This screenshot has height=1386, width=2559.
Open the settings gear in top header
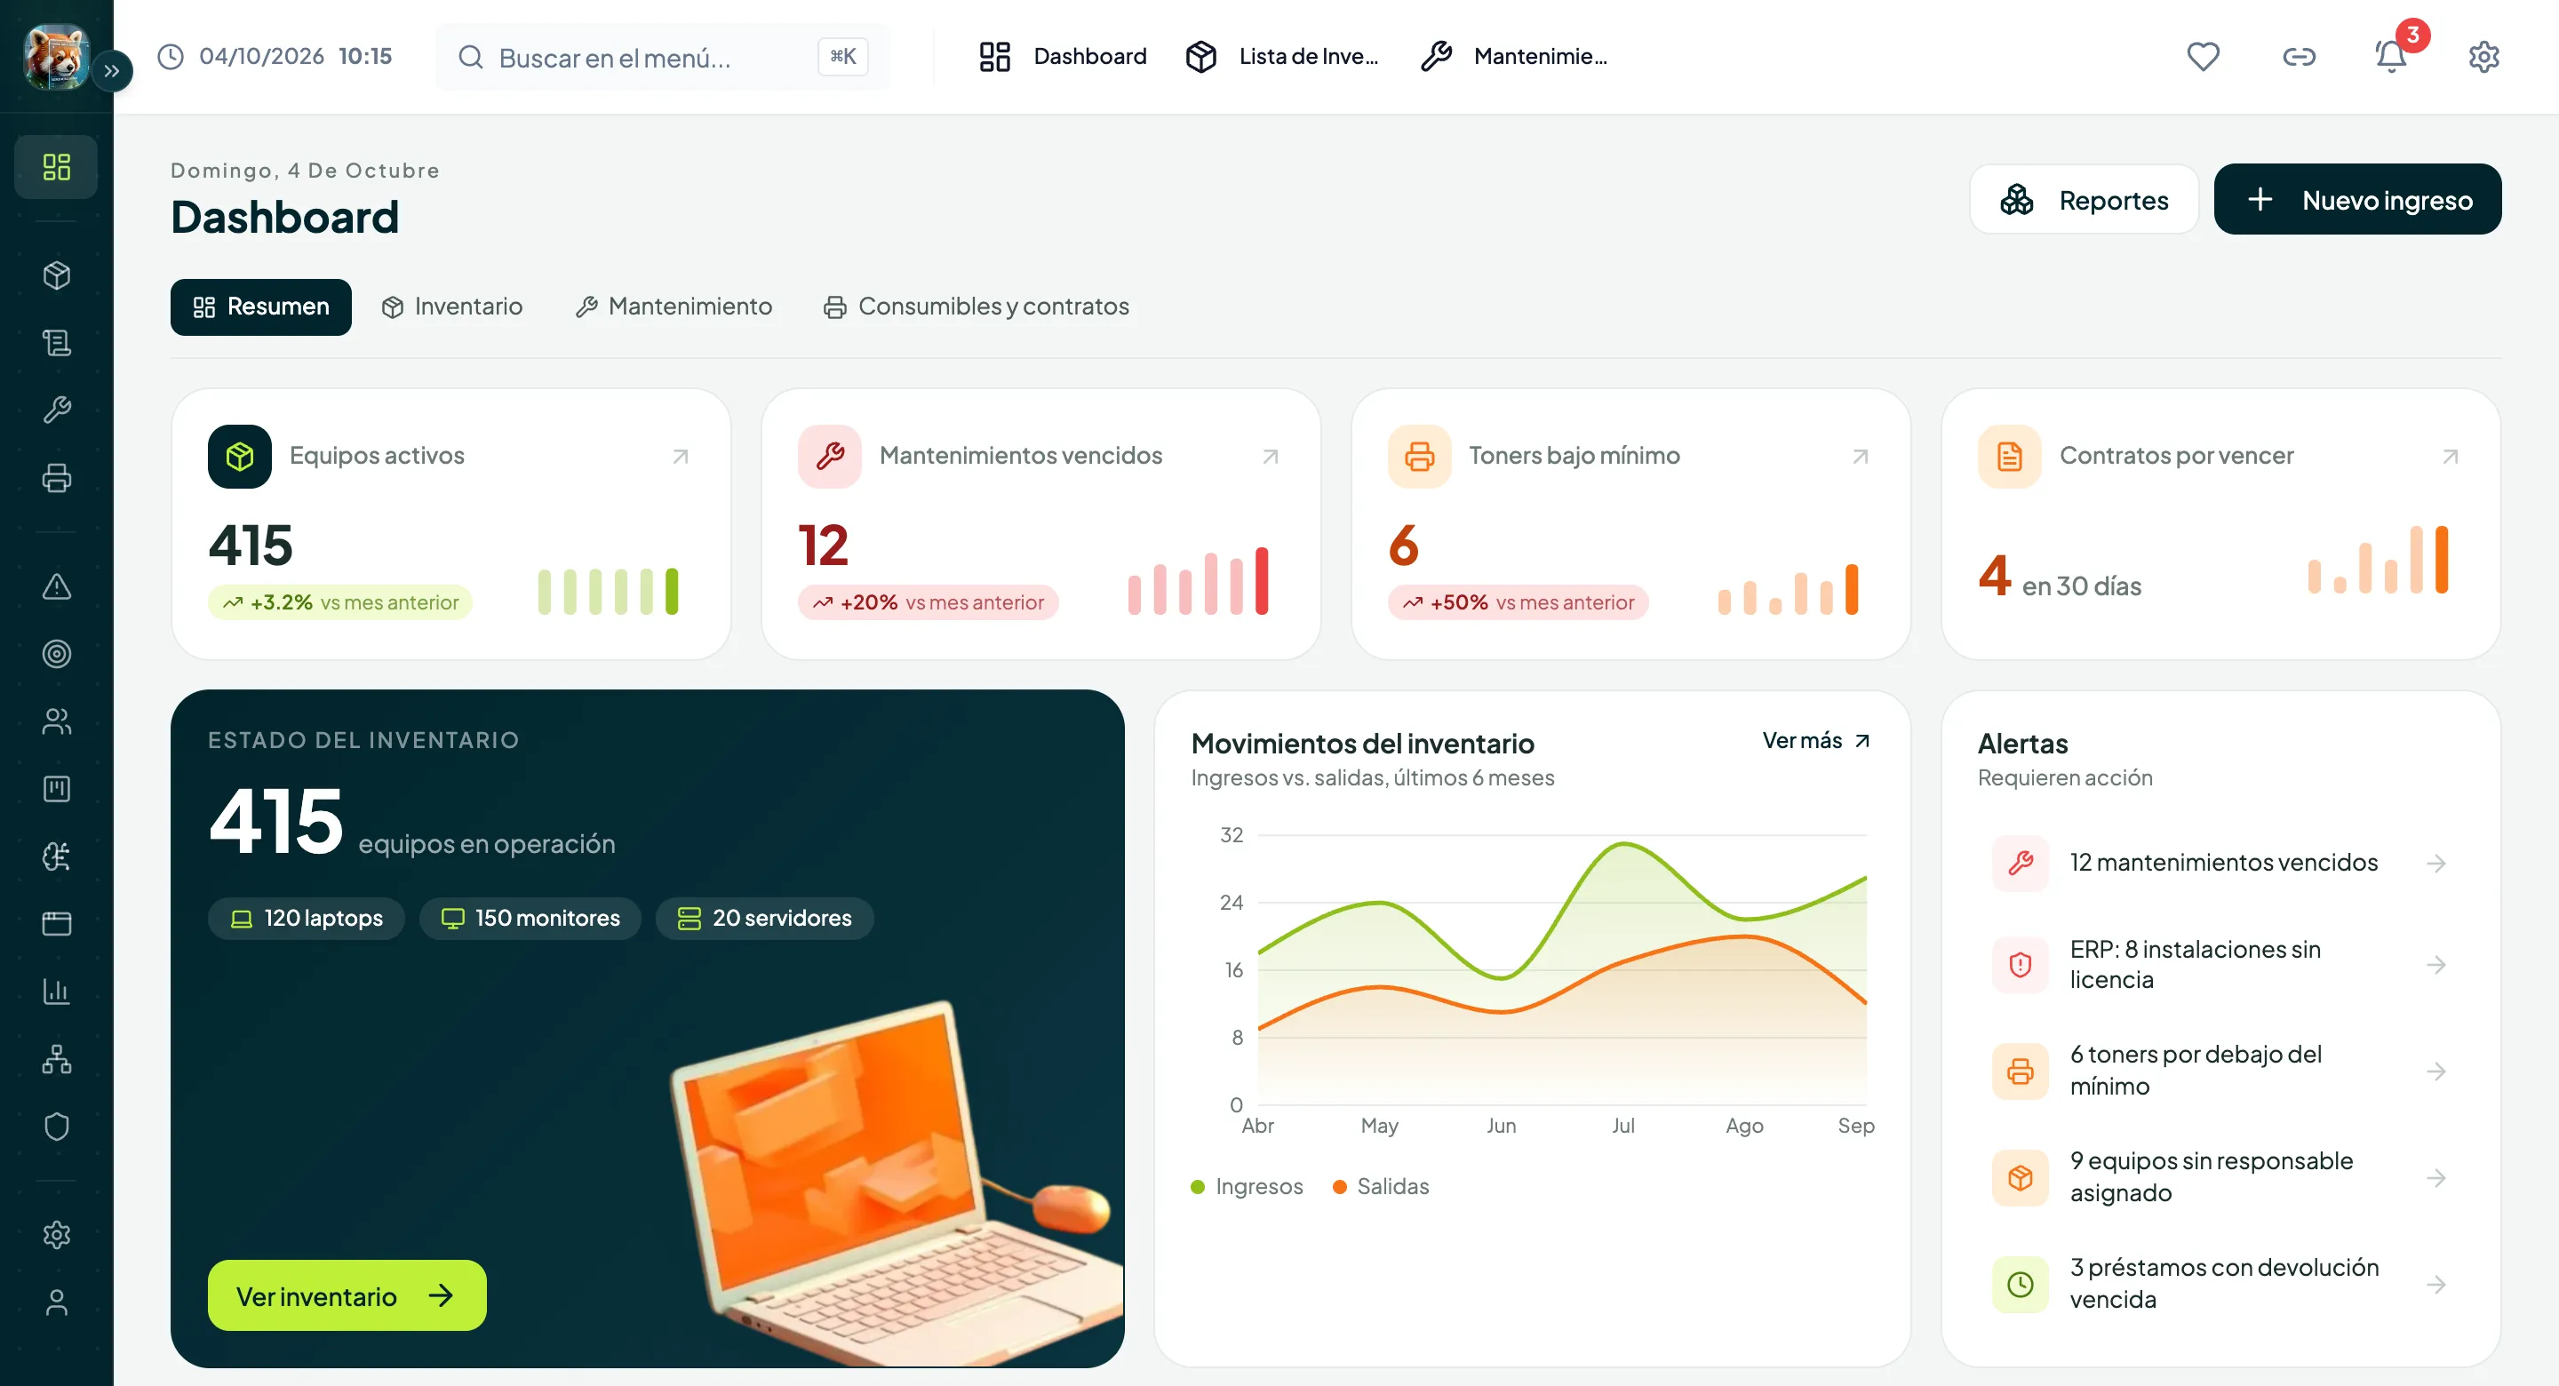click(x=2483, y=57)
